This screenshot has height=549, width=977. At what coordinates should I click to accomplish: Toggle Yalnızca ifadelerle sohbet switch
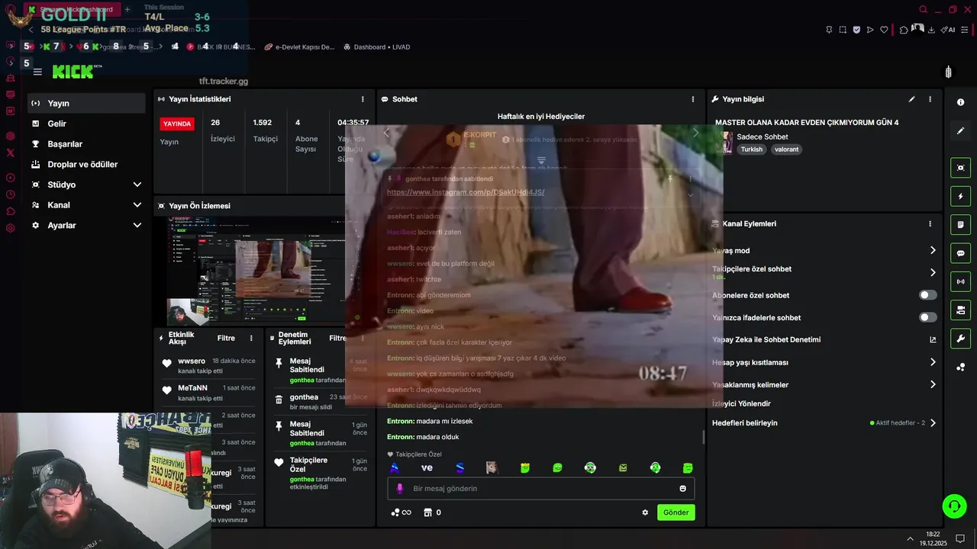928,317
